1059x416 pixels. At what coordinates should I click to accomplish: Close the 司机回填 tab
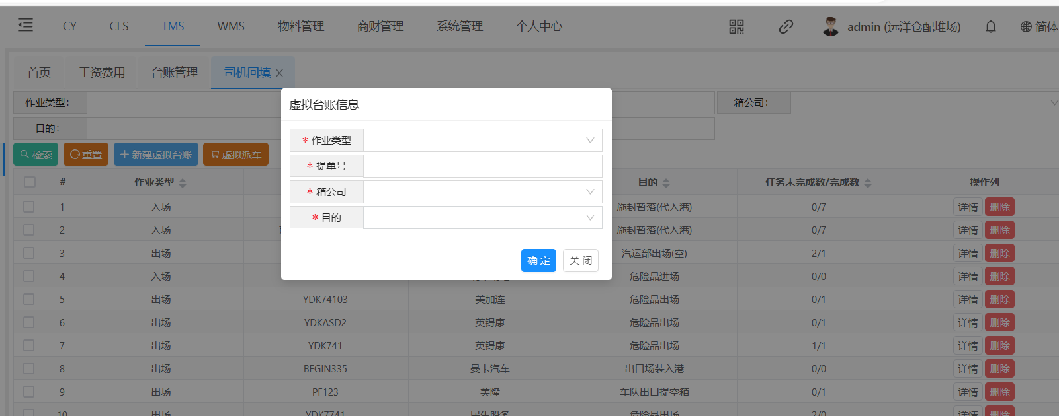tap(280, 73)
